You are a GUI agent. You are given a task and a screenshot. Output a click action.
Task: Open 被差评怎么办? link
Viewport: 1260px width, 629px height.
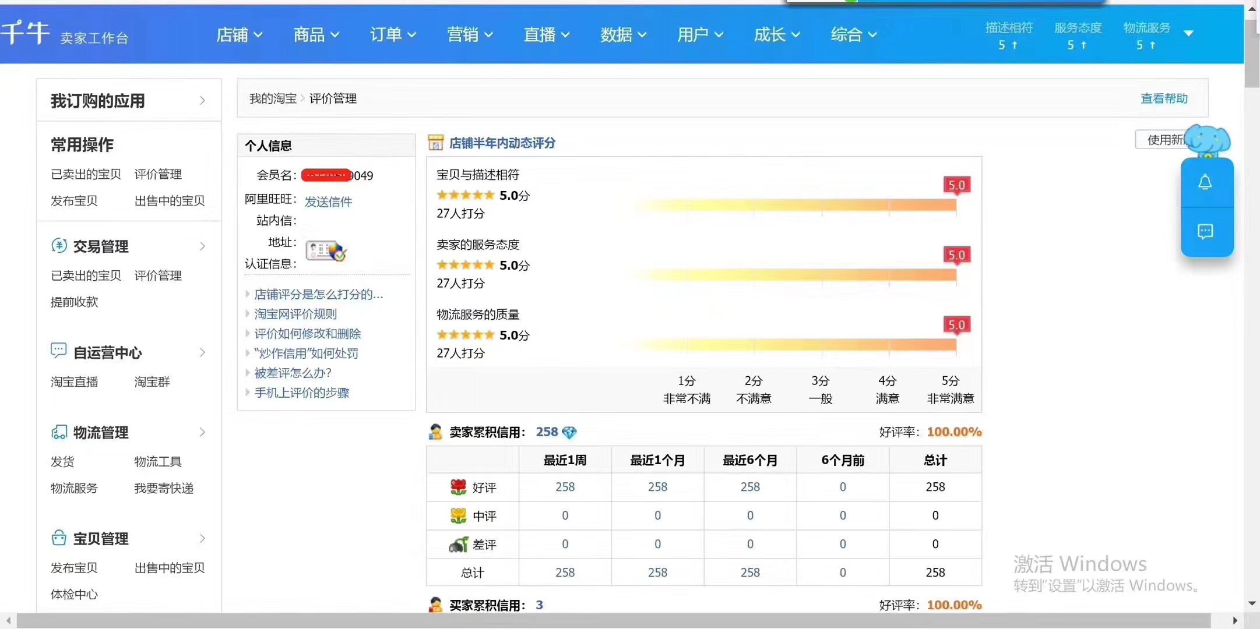click(x=293, y=373)
